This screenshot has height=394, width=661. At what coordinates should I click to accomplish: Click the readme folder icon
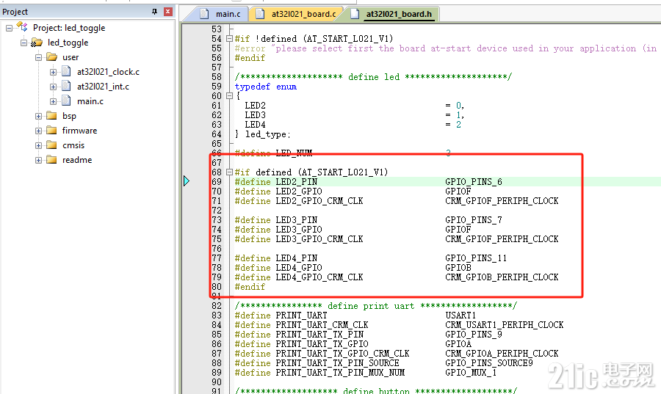[x=52, y=160]
